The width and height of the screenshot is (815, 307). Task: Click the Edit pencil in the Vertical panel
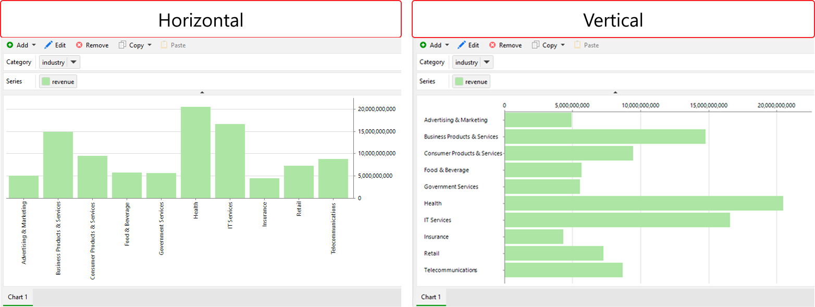[462, 45]
